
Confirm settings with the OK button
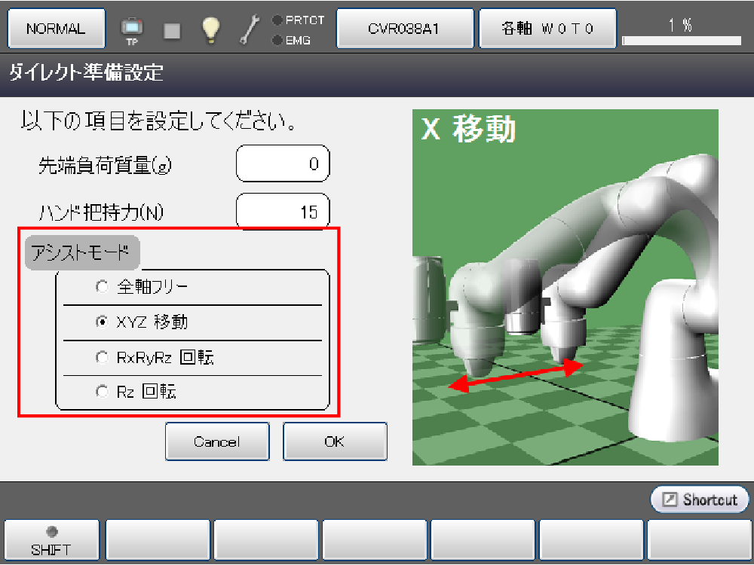(335, 441)
